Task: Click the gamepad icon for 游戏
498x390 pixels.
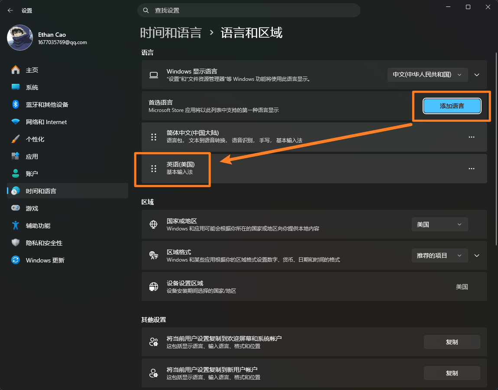Action: tap(16, 208)
